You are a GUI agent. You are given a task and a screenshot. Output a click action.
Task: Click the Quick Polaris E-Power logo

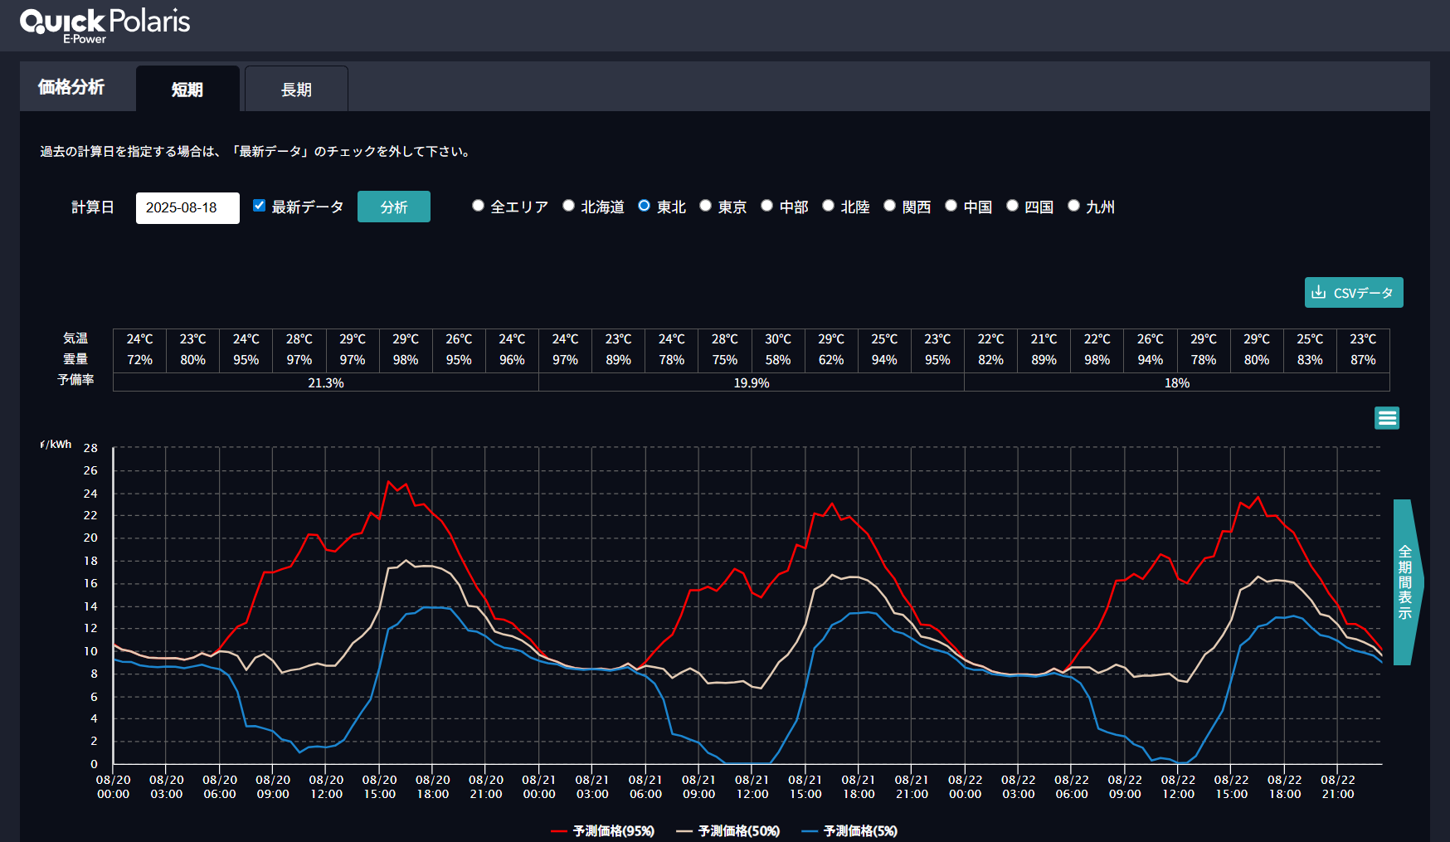(x=105, y=25)
